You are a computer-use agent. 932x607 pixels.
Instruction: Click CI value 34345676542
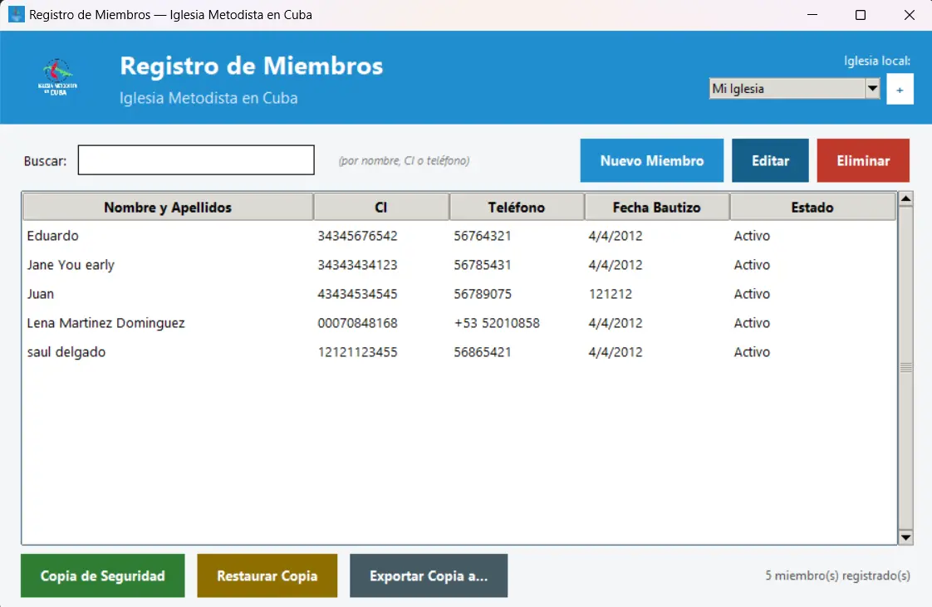click(x=357, y=236)
